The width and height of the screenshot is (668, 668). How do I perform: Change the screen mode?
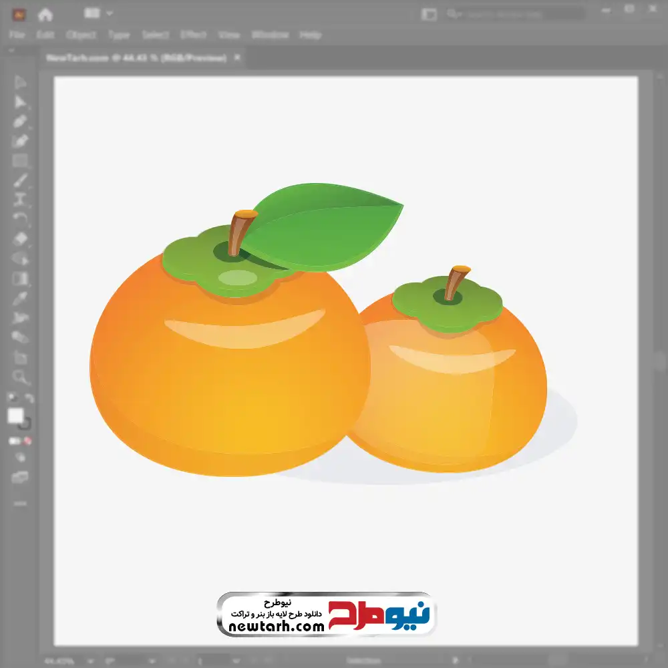20,477
